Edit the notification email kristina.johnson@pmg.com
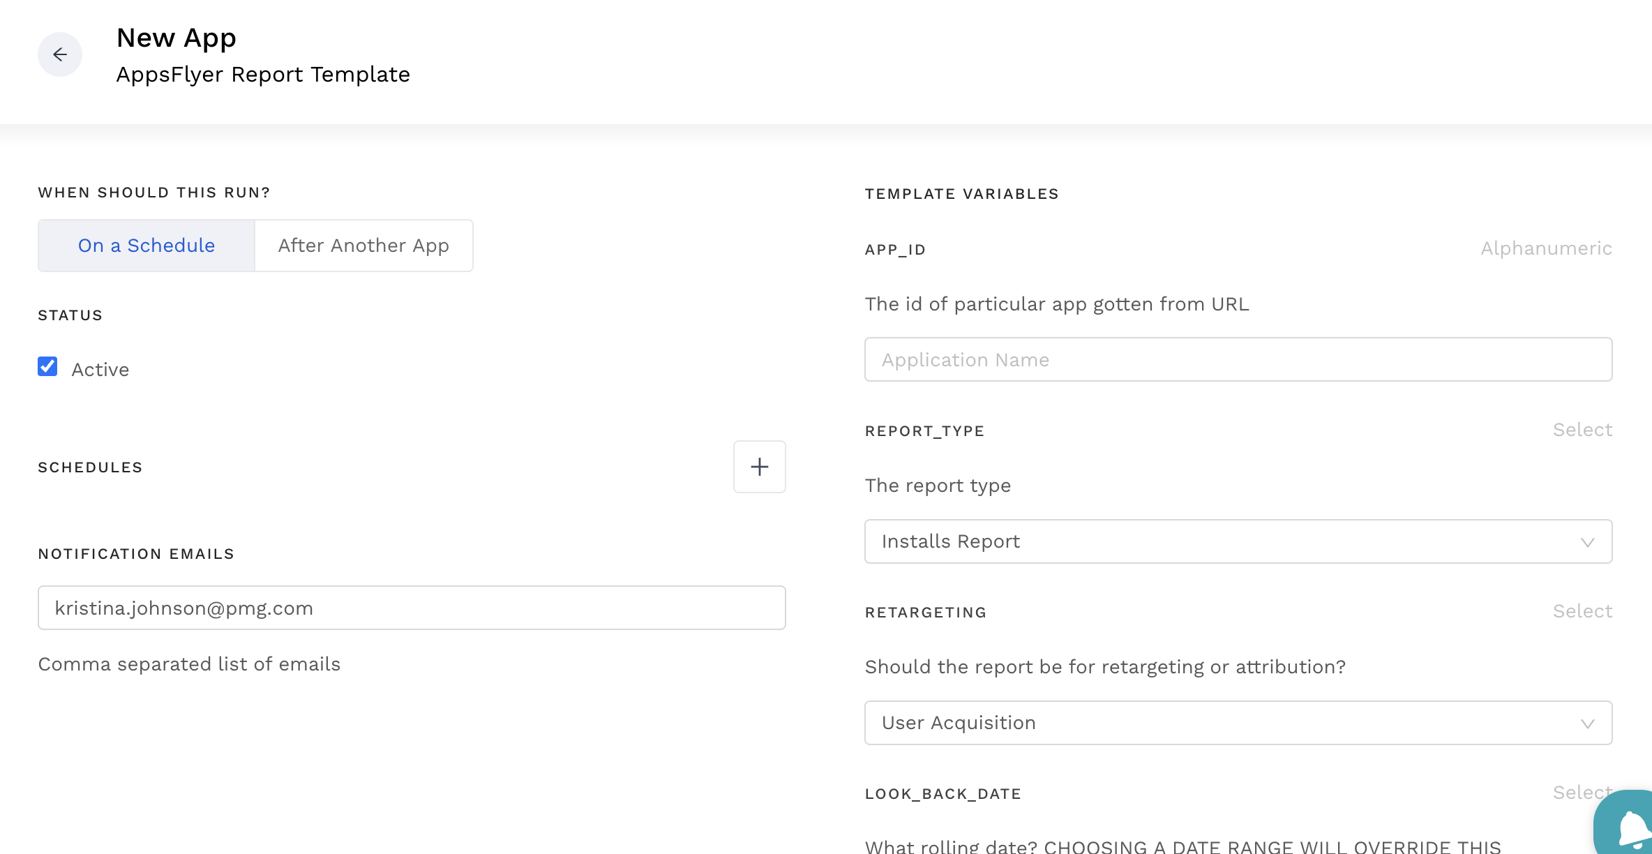Screen dimensions: 1652x854 412,608
